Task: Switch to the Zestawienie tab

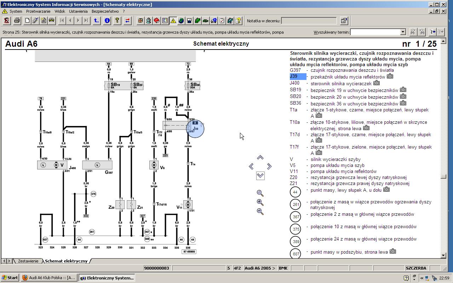Action: pyautogui.click(x=28, y=261)
